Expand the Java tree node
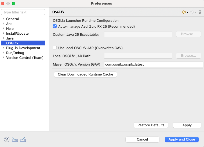Viewport: 204px width, 147px height. (3, 38)
